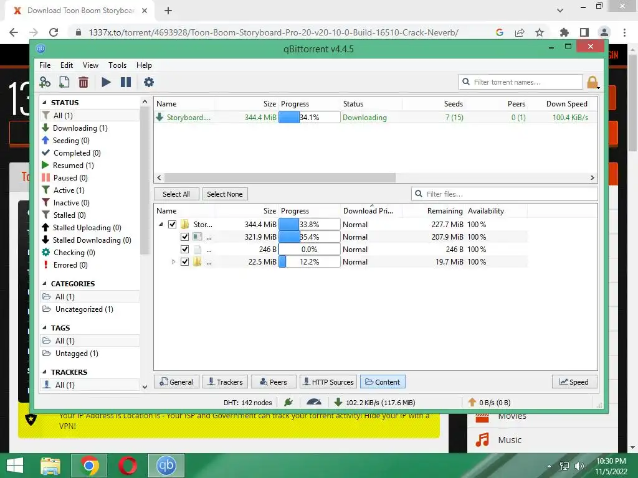638x478 pixels.
Task: Click the torrent list horizontal scrollbar
Action: pos(280,178)
